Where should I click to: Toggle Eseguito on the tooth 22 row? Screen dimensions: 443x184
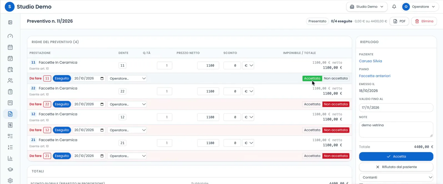pyautogui.click(x=62, y=104)
